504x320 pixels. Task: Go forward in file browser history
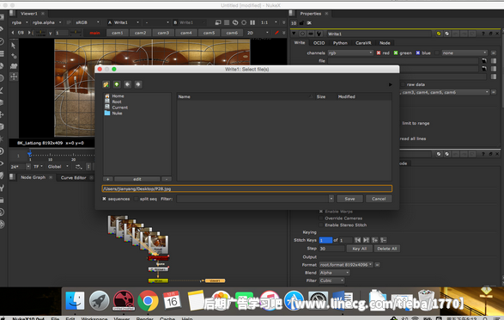(x=138, y=84)
